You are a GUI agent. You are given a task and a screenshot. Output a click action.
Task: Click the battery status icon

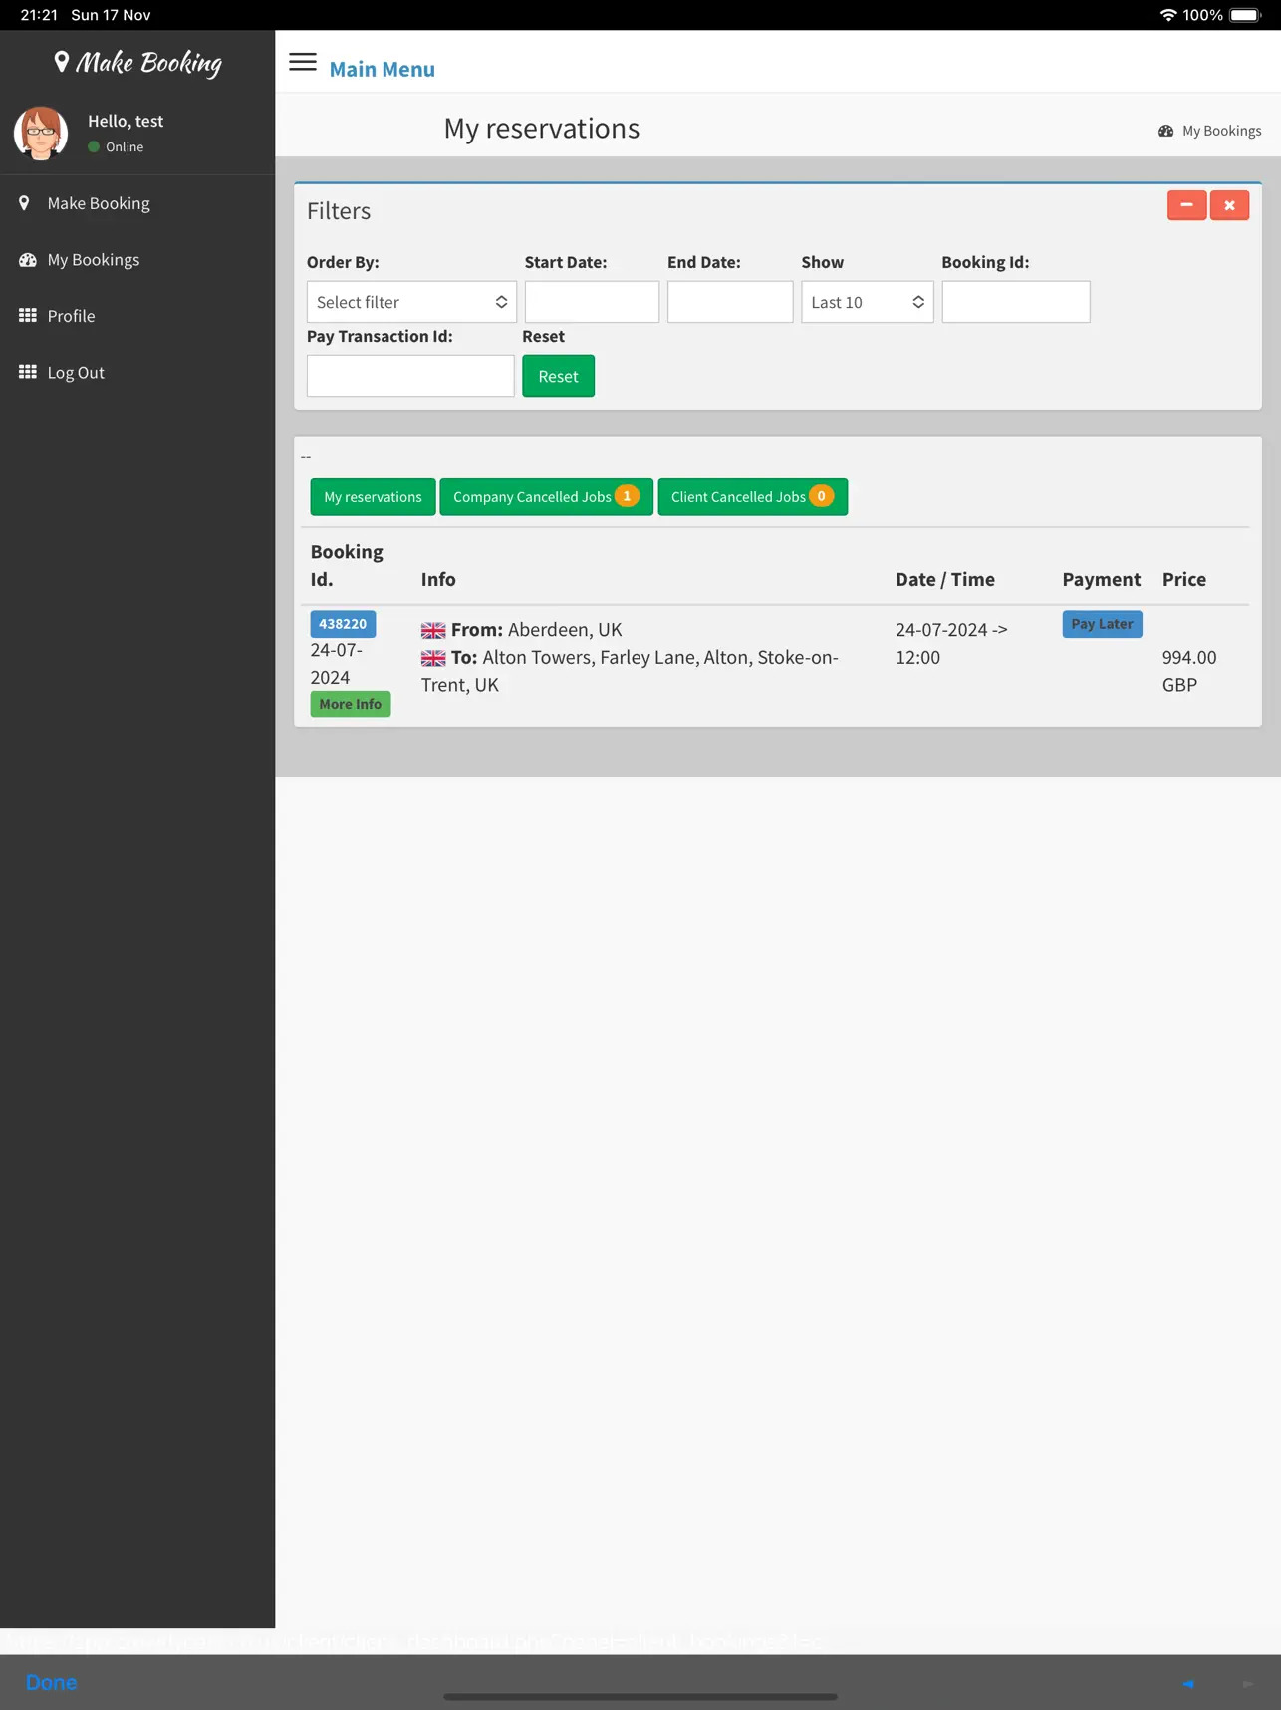[x=1245, y=15]
